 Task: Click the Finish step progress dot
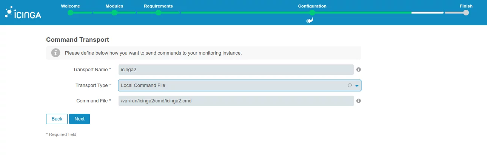pos(466,13)
